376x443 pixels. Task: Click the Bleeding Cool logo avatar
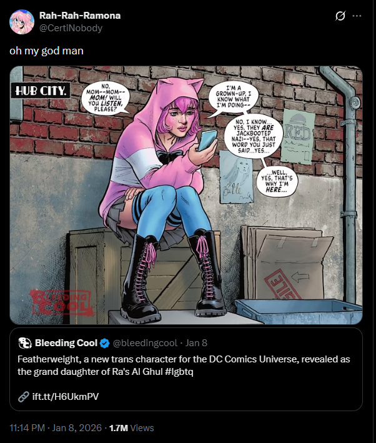pos(25,343)
